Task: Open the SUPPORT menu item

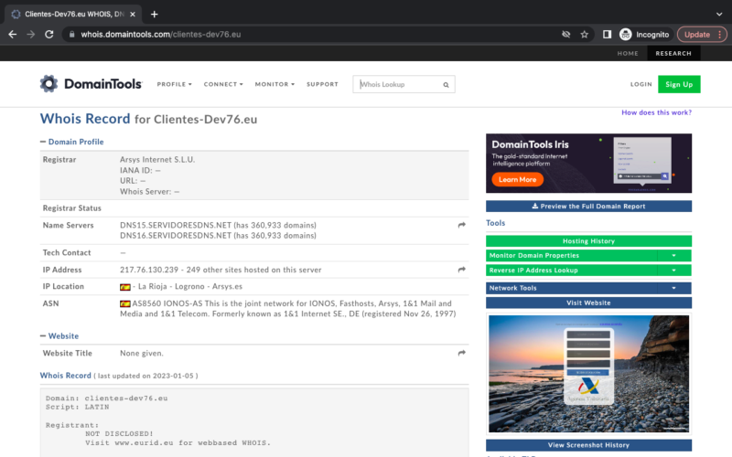Action: [322, 84]
